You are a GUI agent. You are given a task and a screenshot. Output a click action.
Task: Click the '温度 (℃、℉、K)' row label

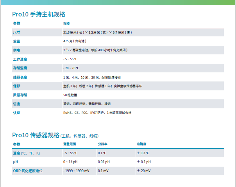pyautogui.click(x=27, y=153)
